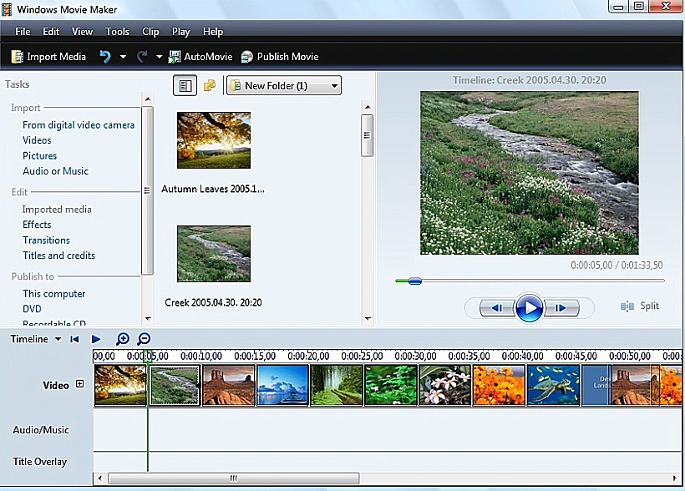This screenshot has width=685, height=491.
Task: Rewind the timeline to the beginning
Action: click(x=74, y=339)
